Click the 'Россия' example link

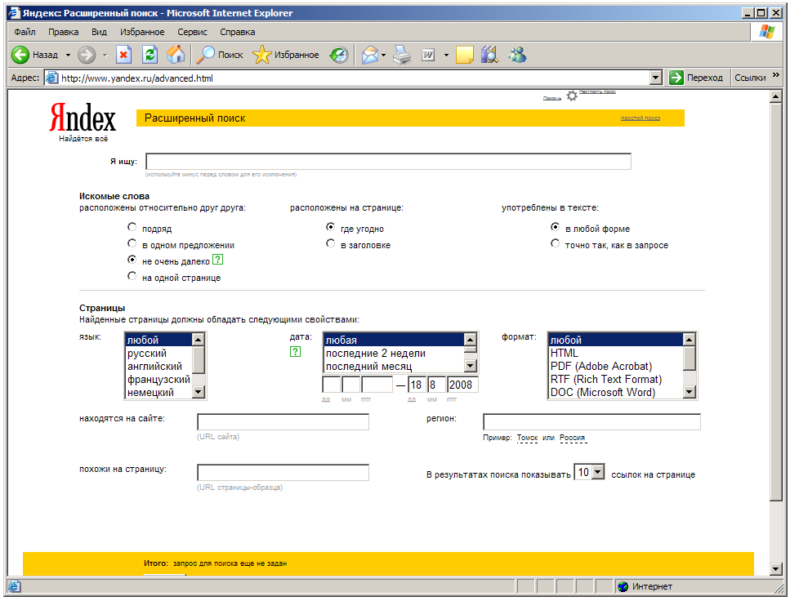[x=573, y=438]
